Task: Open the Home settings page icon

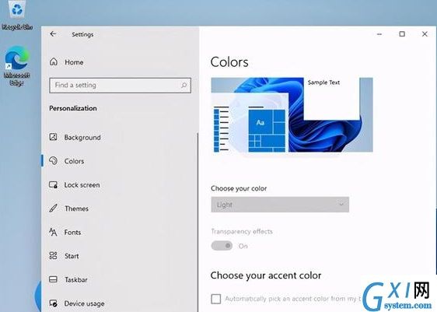Action: (x=54, y=61)
